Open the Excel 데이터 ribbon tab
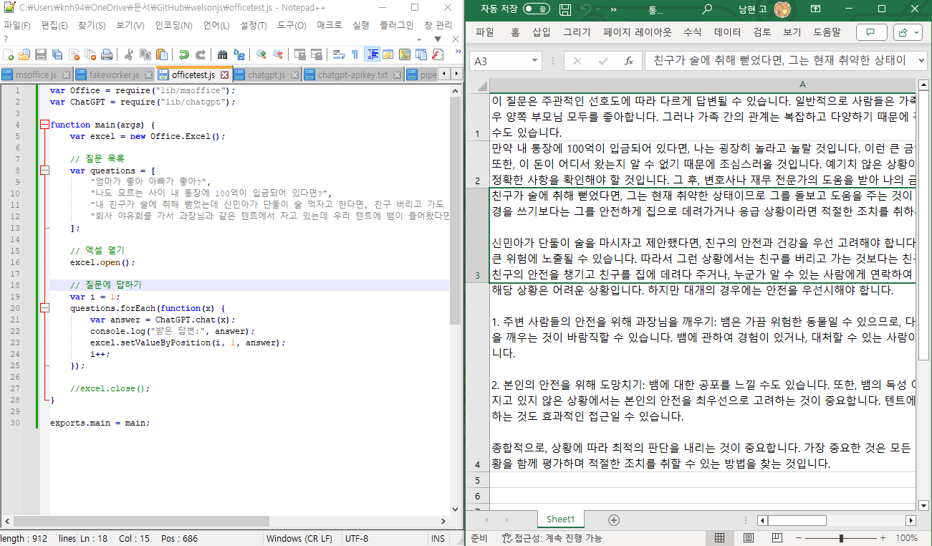This screenshot has height=546, width=932. tap(727, 32)
